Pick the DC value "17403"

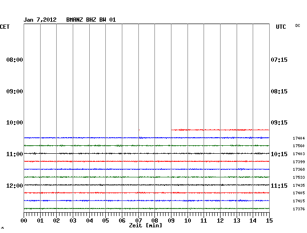299,154
